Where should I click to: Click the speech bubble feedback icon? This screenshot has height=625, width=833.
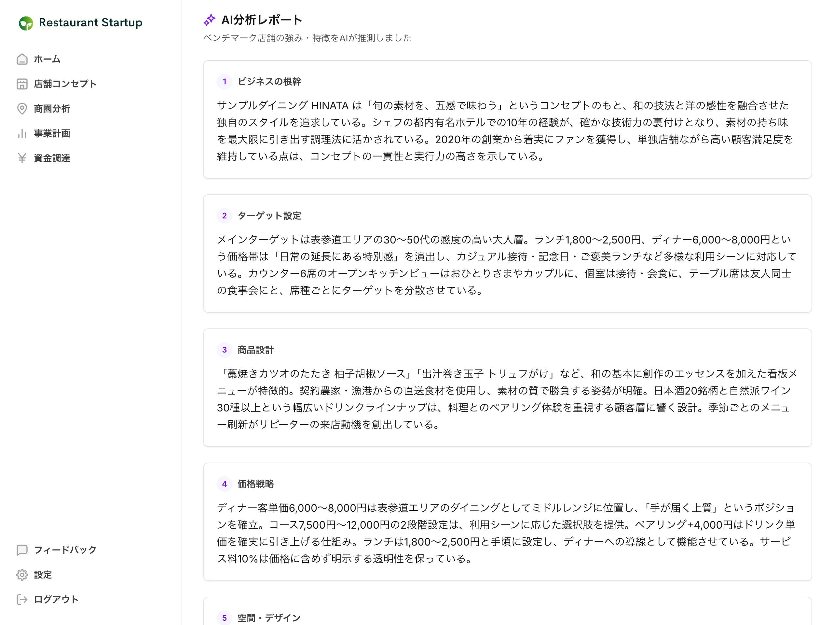click(22, 550)
